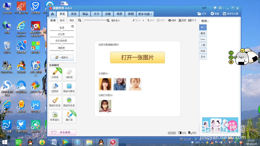
Task: Select the 基础 effects category on right
Action: point(203,33)
